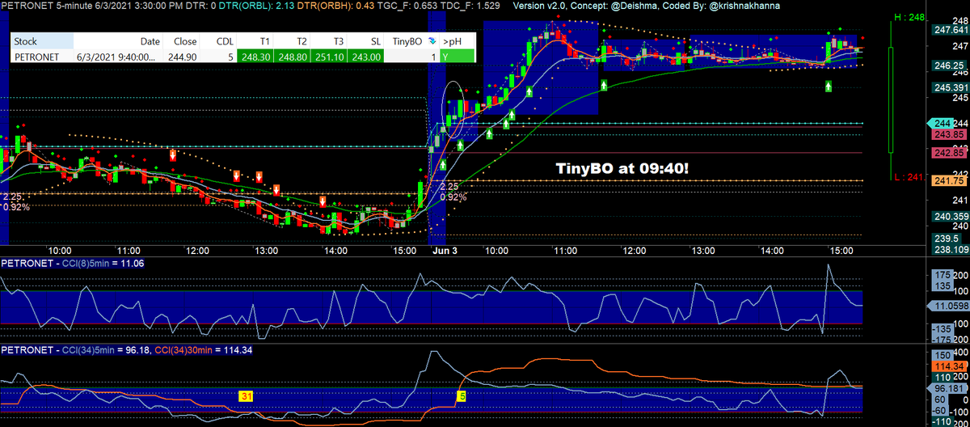Click the 6/3/2021 9:40:00 date cell
970x427 pixels.
[x=117, y=57]
